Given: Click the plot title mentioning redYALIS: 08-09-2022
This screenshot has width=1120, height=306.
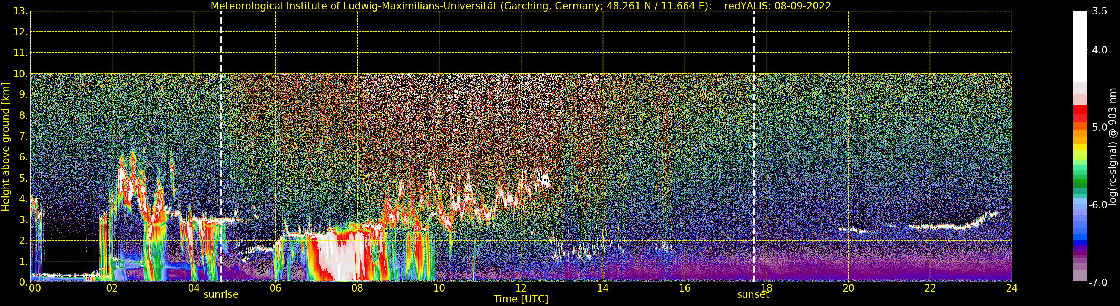Looking at the screenshot, I should [521, 6].
